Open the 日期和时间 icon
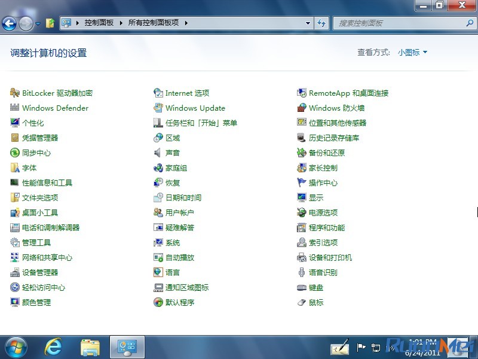Viewport: 478px width, 359px height. [x=158, y=197]
